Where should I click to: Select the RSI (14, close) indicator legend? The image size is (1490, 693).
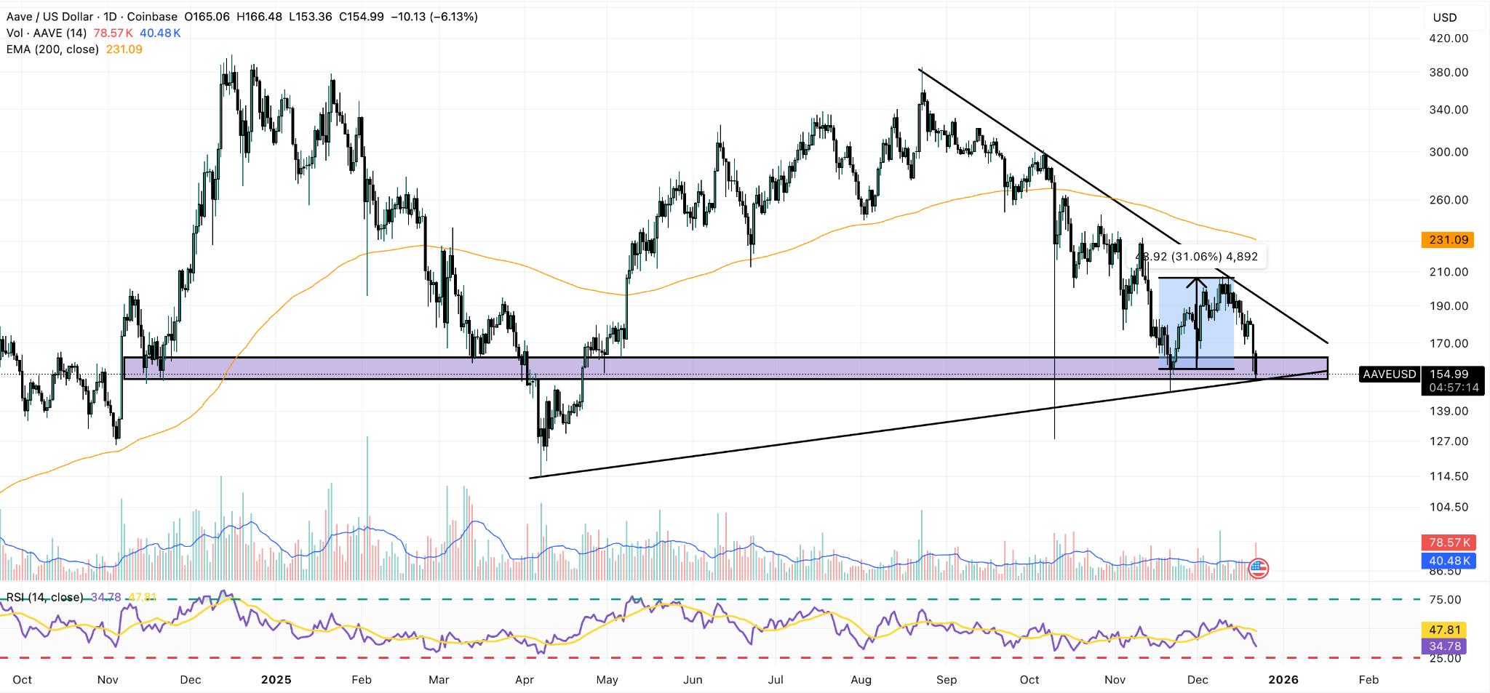45,597
